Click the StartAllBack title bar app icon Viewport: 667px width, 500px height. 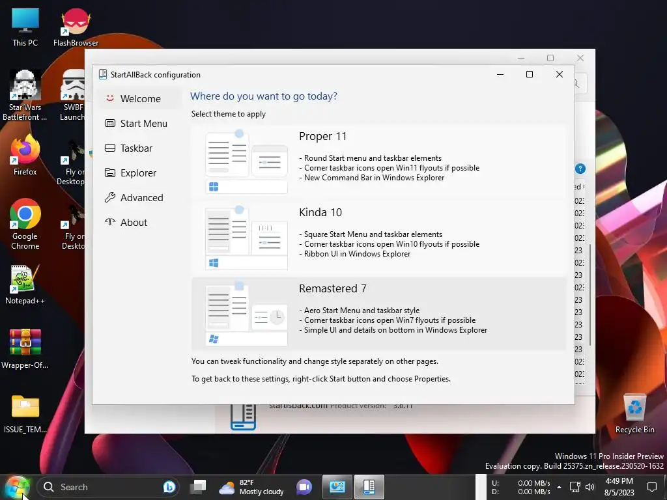[x=102, y=74]
